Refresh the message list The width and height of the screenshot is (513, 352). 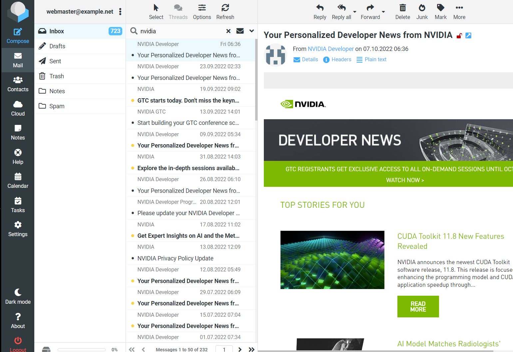pyautogui.click(x=225, y=12)
